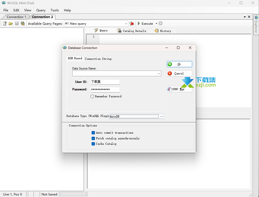The width and height of the screenshot is (259, 197).
Task: Open the Catalog Details tab
Action: click(132, 31)
